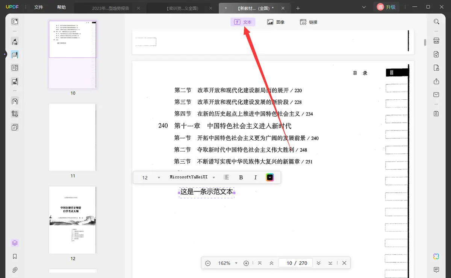This screenshot has width=451, height=278.
Task: Go to previous page arrow
Action: [x=271, y=263]
